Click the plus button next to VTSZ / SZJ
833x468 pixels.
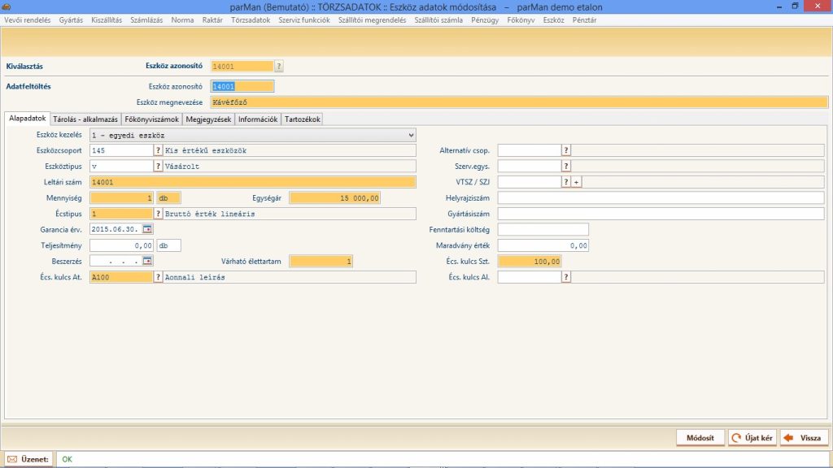[577, 182]
